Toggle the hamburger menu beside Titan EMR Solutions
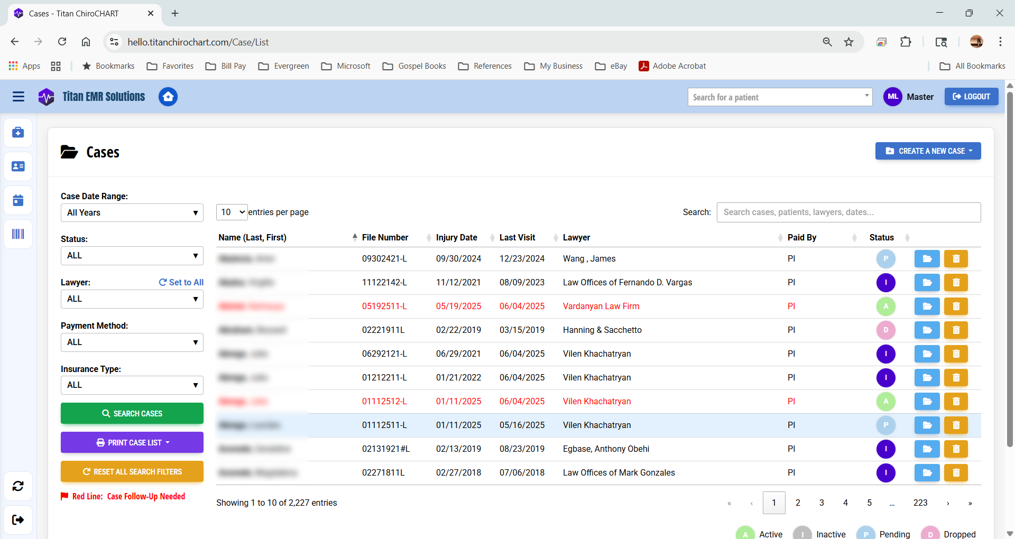 18,97
